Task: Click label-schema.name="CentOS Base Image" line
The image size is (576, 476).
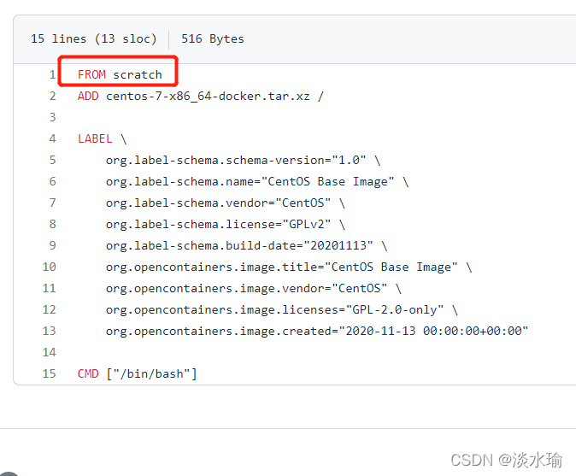Action: click(257, 181)
